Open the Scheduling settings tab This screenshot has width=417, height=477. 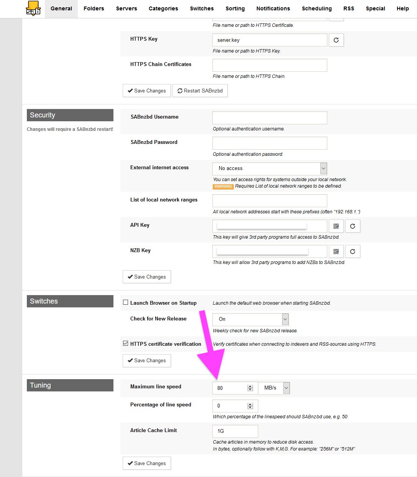317,8
